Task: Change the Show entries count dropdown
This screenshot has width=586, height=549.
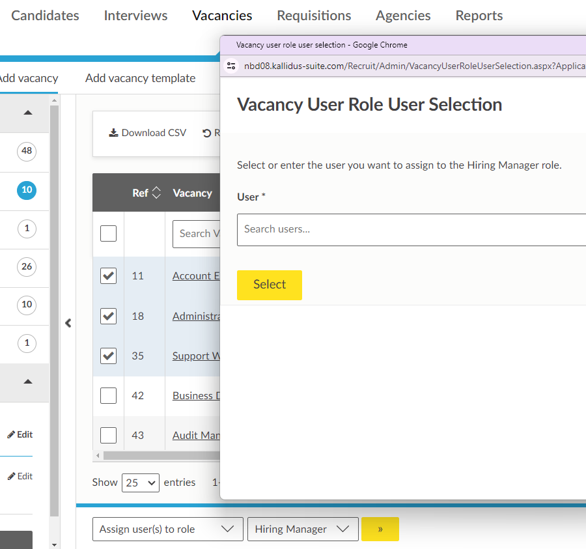Action: coord(142,483)
